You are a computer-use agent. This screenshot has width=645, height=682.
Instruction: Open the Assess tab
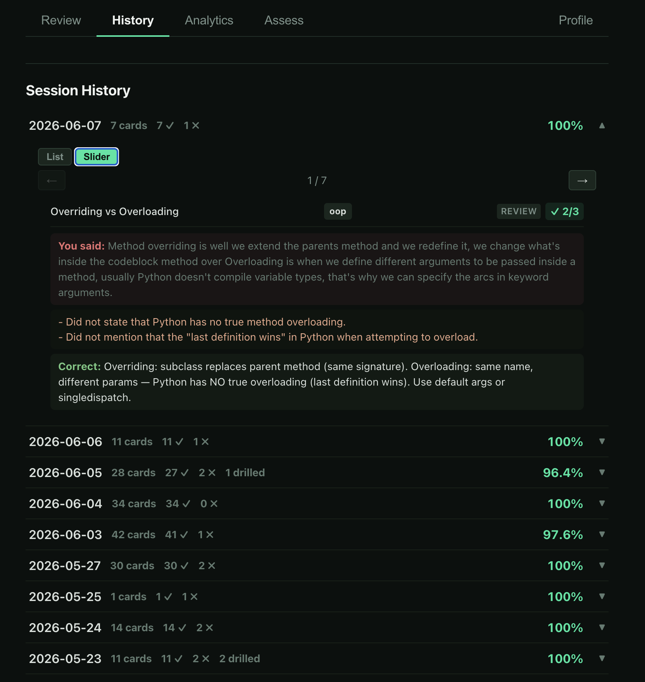(284, 20)
